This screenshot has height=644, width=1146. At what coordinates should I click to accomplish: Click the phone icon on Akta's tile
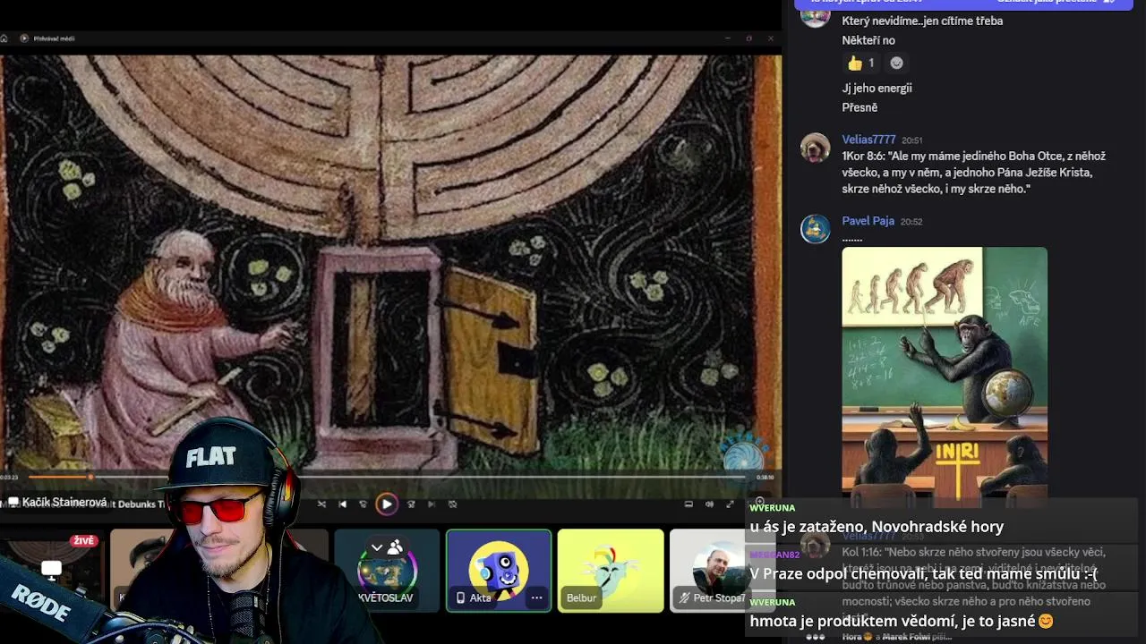point(461,597)
